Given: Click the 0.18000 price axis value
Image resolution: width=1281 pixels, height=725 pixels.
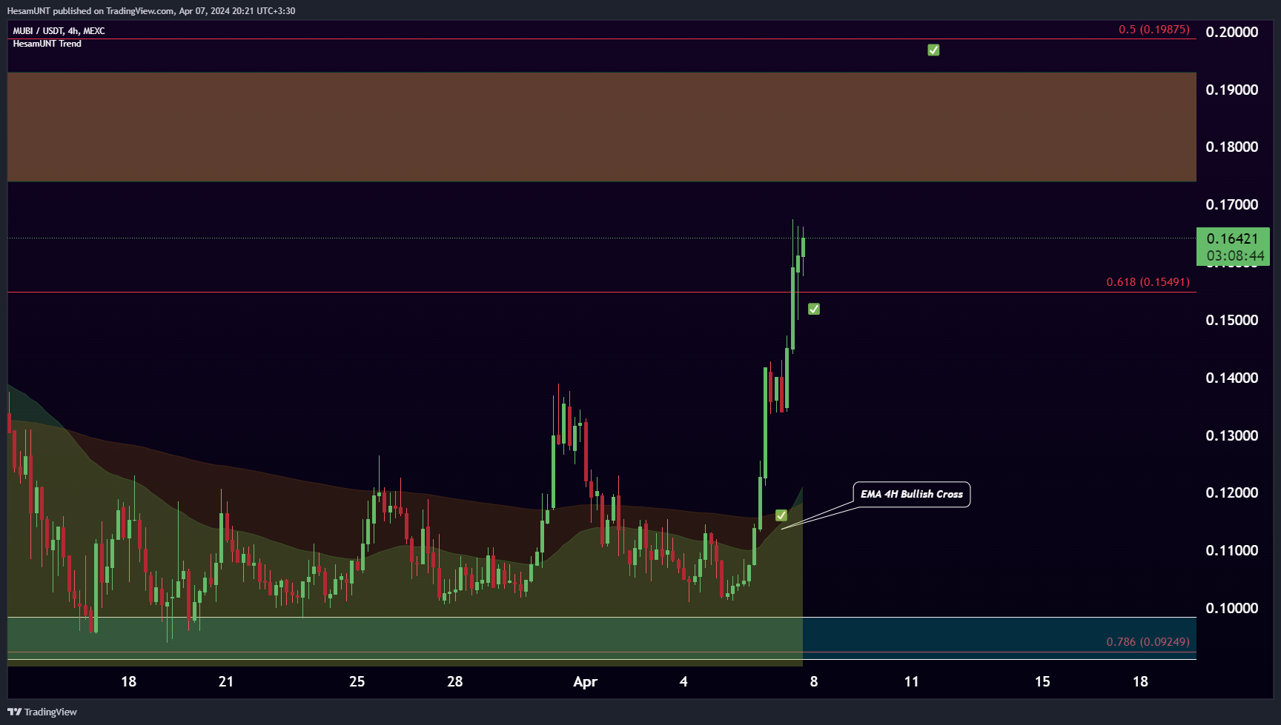Looking at the screenshot, I should coord(1231,147).
